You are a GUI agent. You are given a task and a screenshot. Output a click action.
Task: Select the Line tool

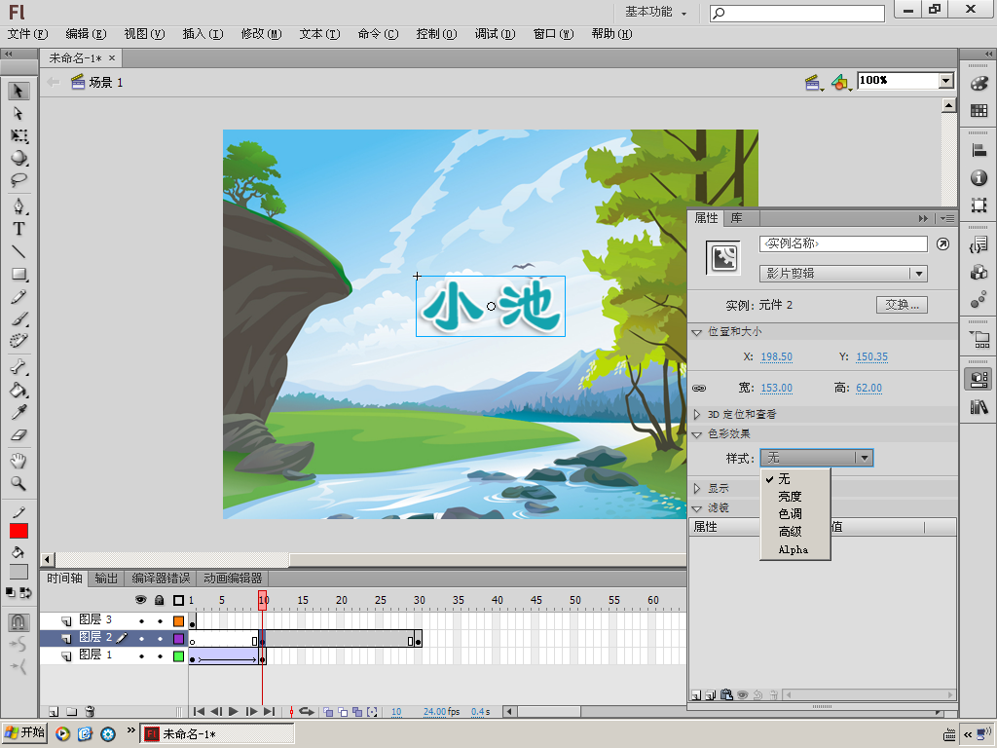click(18, 252)
